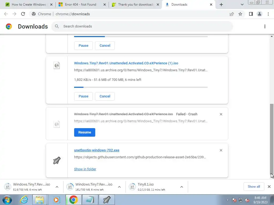Open the side panel icon
This screenshot has height=205, width=274.
coord(251,14)
